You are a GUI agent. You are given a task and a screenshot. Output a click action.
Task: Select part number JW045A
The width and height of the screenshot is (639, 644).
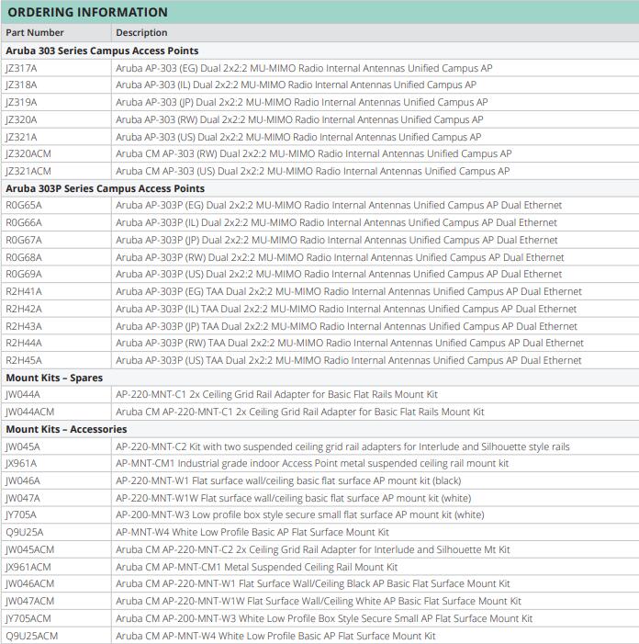[x=23, y=446]
